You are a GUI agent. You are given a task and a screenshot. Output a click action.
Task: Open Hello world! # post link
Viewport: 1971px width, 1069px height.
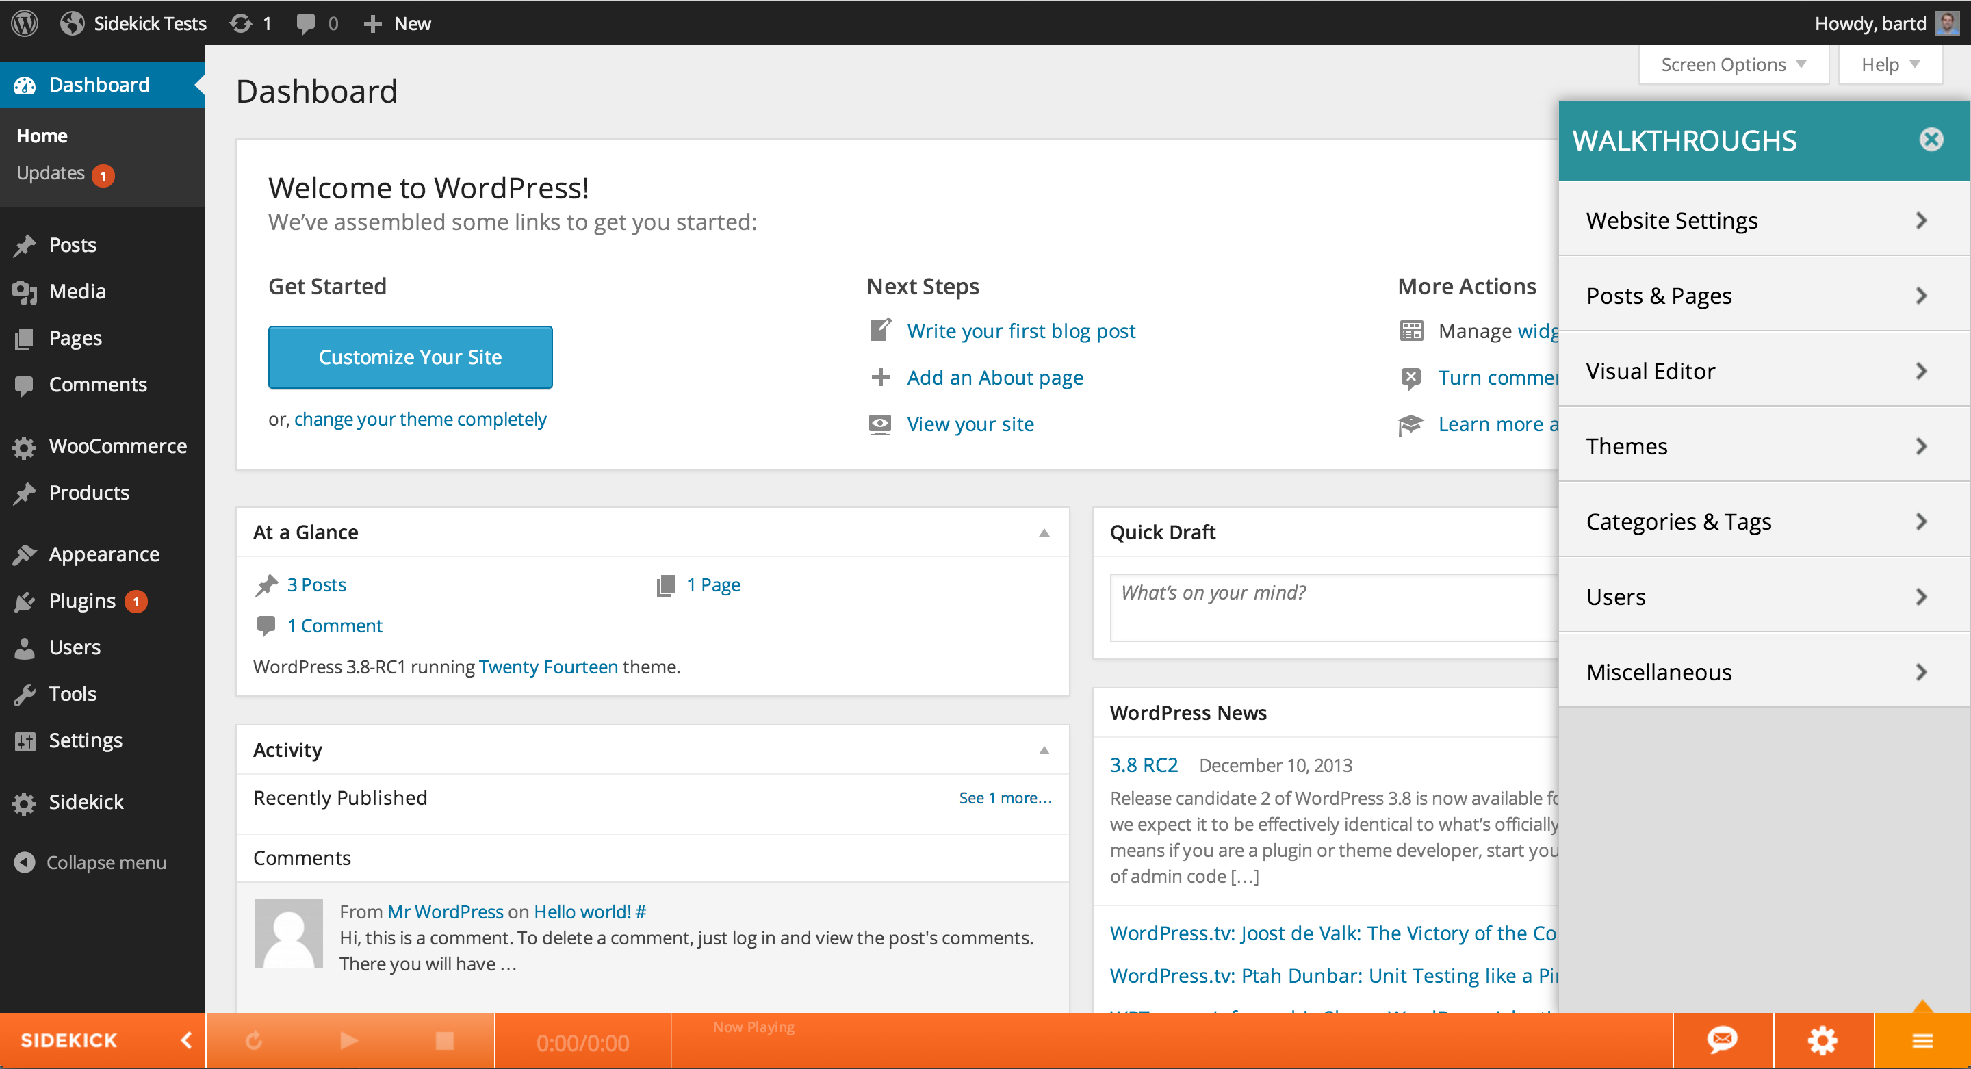pyautogui.click(x=590, y=912)
